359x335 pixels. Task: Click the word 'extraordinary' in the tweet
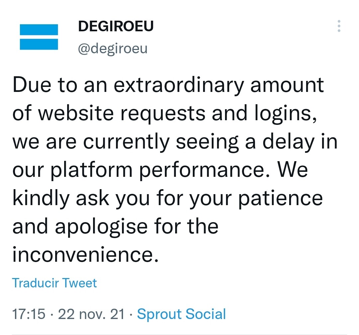[179, 86]
